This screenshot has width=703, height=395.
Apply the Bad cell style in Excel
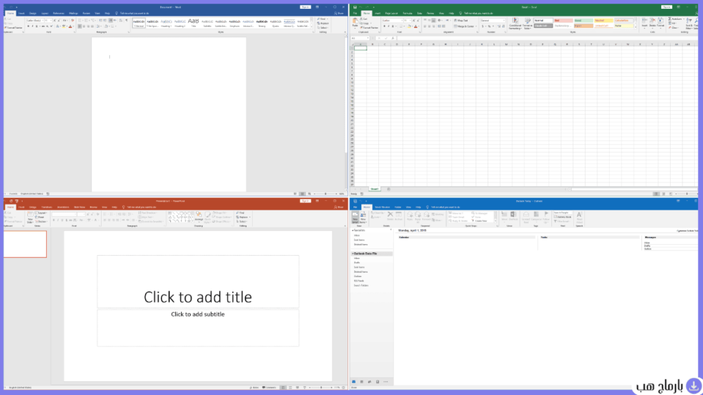coord(563,21)
